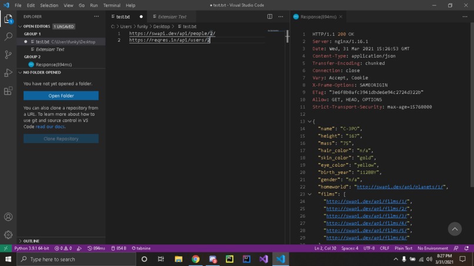The height and width of the screenshot is (266, 474).
Task: Open the Selection menu
Action: 49,5
